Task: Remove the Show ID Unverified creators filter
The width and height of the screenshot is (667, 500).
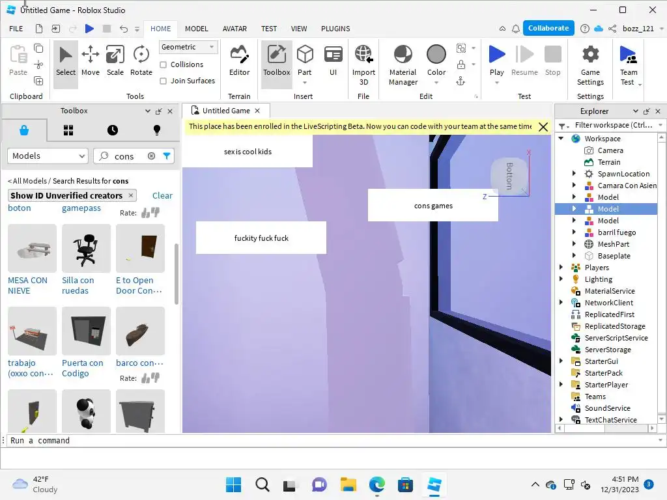Action: click(131, 195)
